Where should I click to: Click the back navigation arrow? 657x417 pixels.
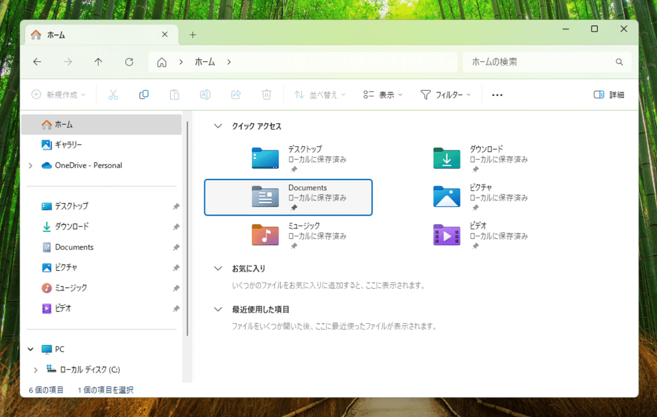37,62
